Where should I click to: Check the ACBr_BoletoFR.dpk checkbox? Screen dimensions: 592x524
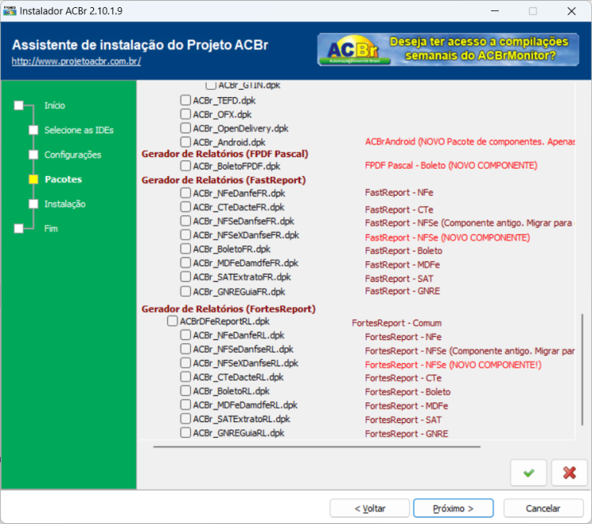[x=185, y=249]
